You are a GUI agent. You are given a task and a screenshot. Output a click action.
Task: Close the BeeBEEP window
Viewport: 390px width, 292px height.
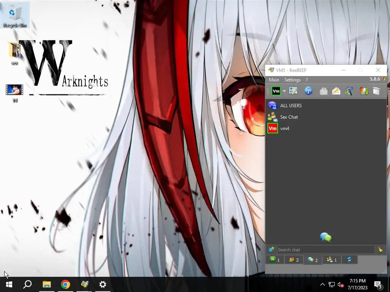pos(378,70)
